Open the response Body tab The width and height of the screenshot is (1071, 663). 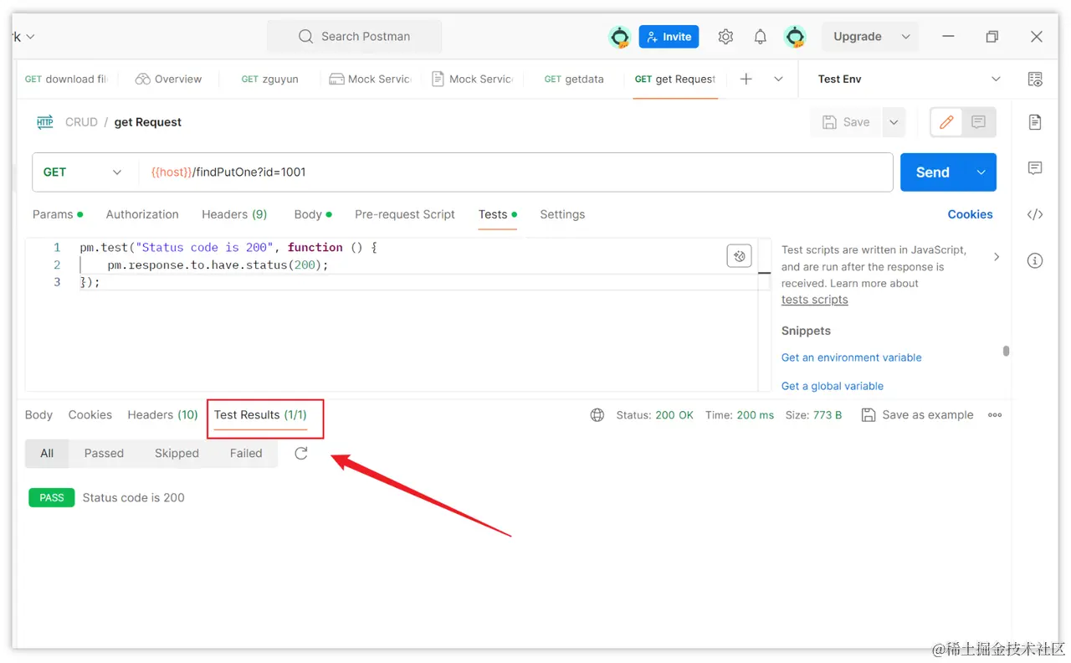[x=38, y=415]
